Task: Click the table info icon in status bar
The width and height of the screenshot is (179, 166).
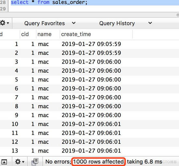Action: (x=35, y=162)
